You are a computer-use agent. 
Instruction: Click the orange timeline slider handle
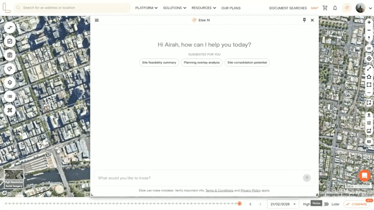pyautogui.click(x=240, y=204)
